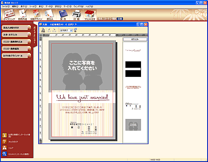
Task: Select the address block thumbnail in parts list
Action: 133,106
